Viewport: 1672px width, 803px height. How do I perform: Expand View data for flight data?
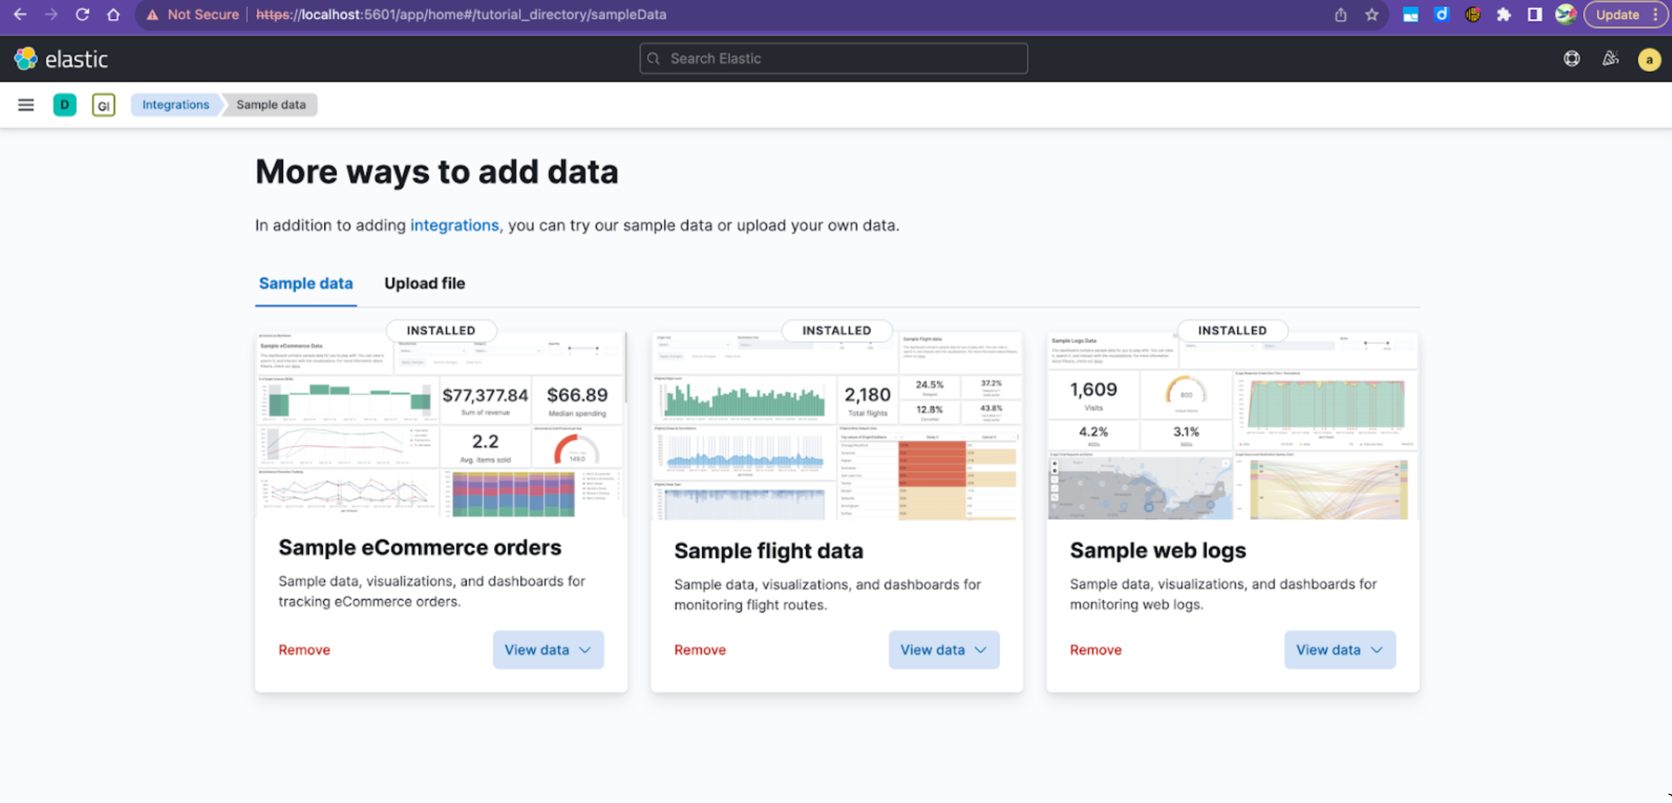point(944,650)
